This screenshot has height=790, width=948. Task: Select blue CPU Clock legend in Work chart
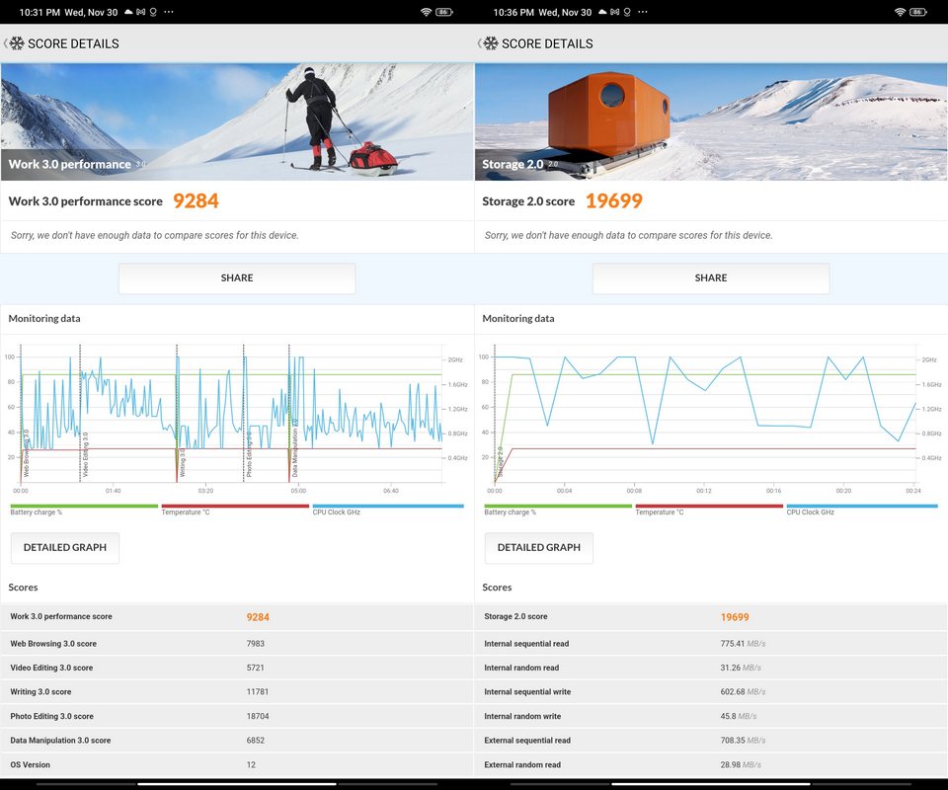(x=387, y=510)
